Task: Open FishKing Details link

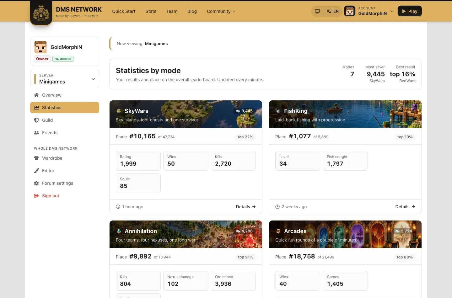Action: 405,207
